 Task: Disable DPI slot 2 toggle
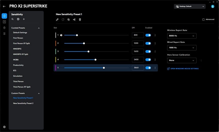coord(148,43)
